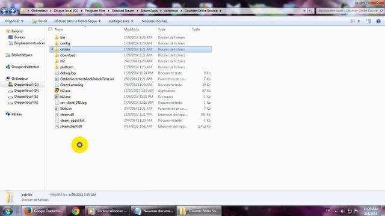Select the GreenLuma.log file icon
This screenshot has height=216, width=385.
pos(57,85)
